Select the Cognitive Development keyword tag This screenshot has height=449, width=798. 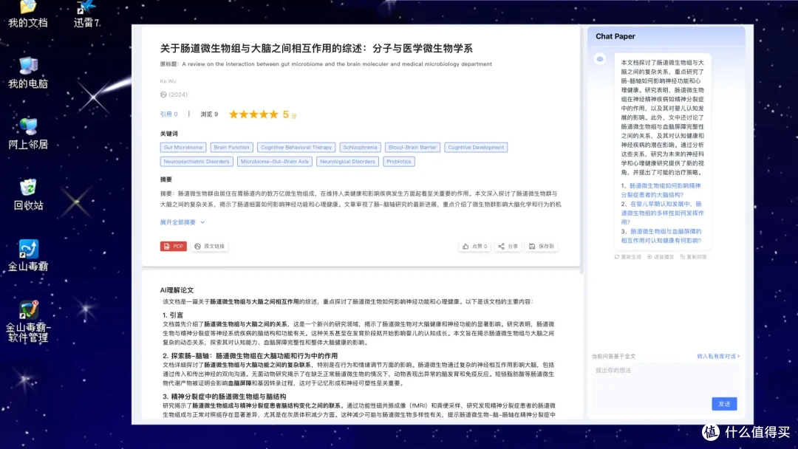(x=476, y=148)
